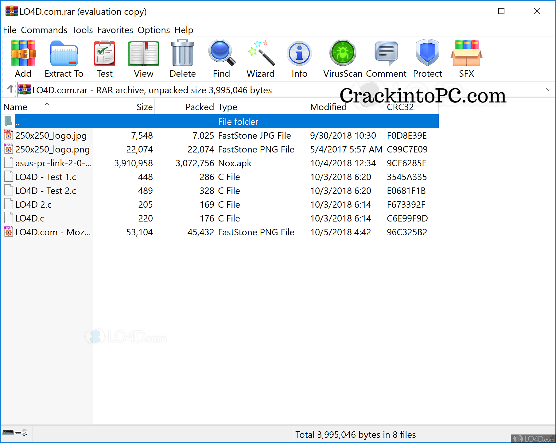Click status bar total bytes text
Viewport: 556px width, 443px height.
pyautogui.click(x=356, y=435)
